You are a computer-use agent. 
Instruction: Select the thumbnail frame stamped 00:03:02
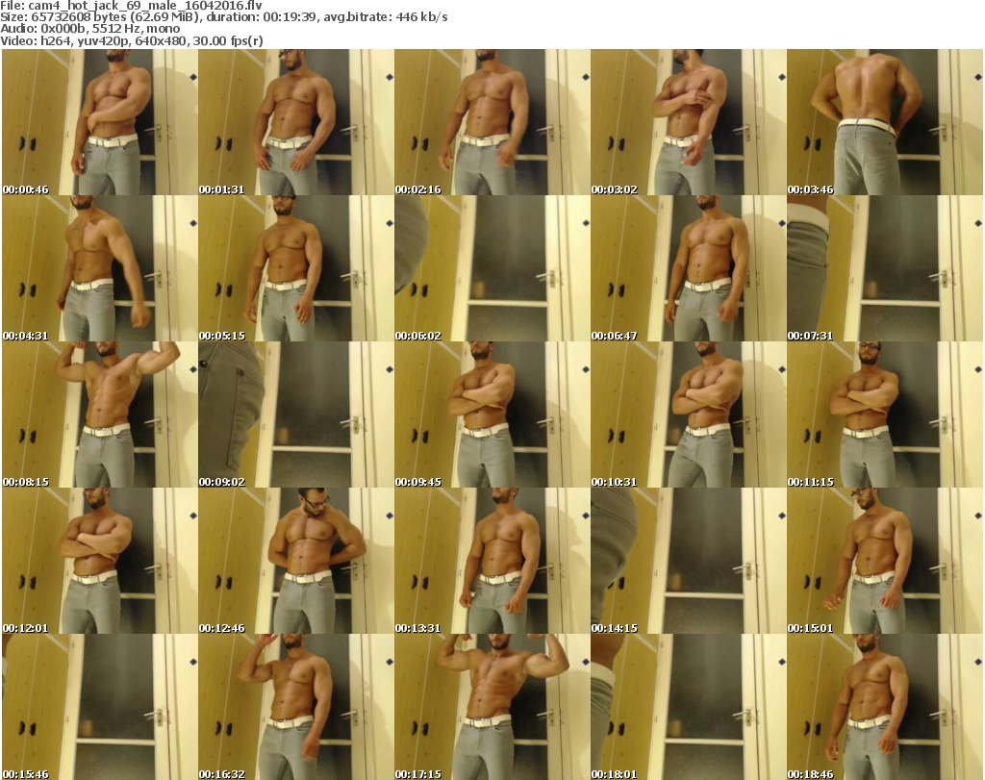(x=688, y=122)
